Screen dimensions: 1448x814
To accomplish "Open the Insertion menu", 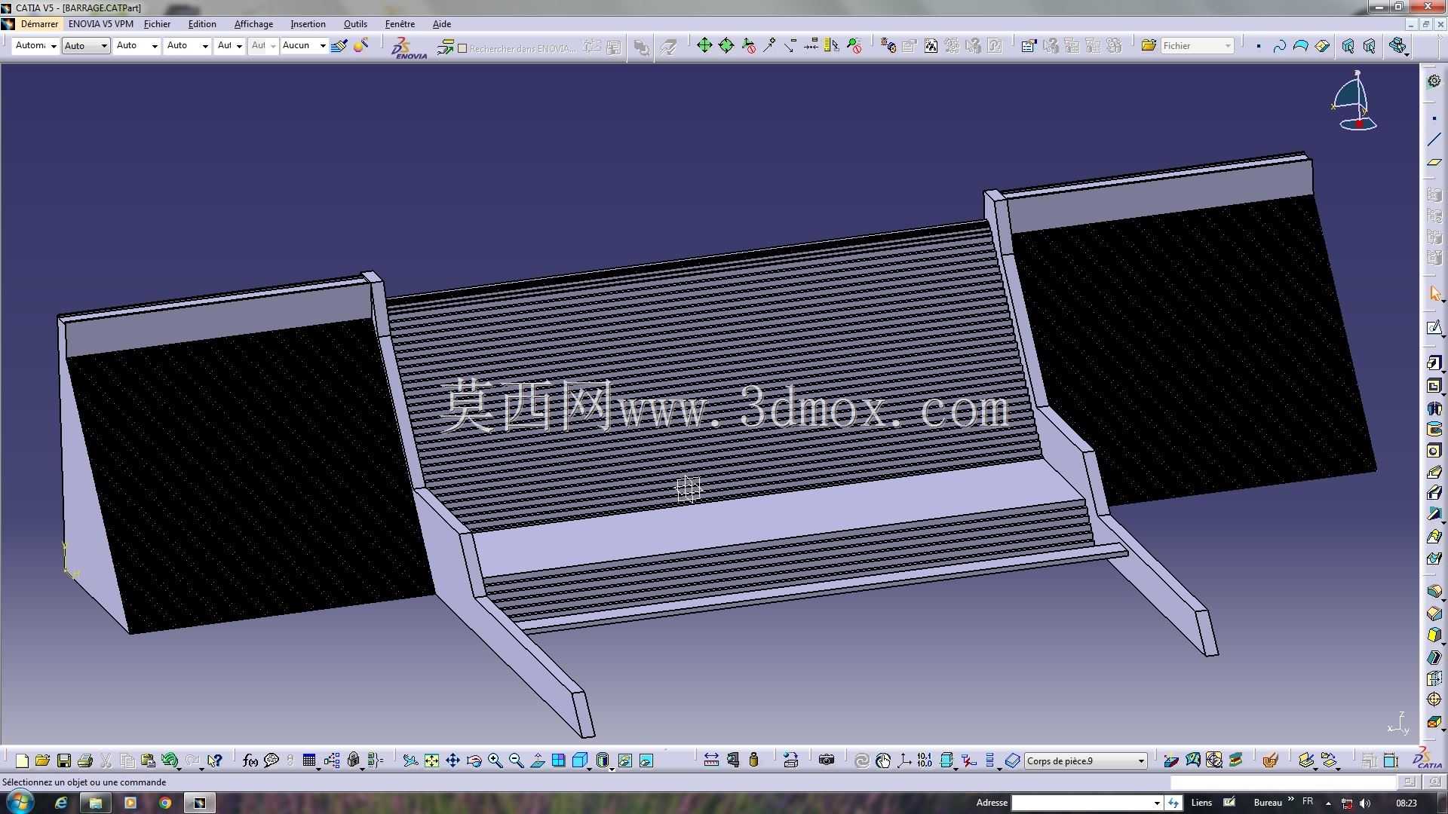I will click(x=308, y=24).
